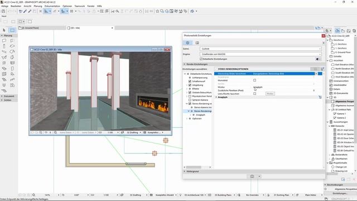357x201 pixels.
Task: Open the Optionen menu
Action: 67,6
